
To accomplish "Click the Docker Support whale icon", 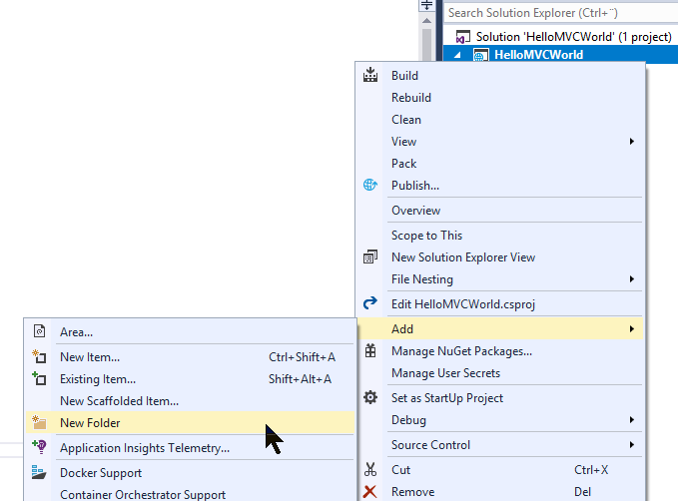I will [39, 472].
